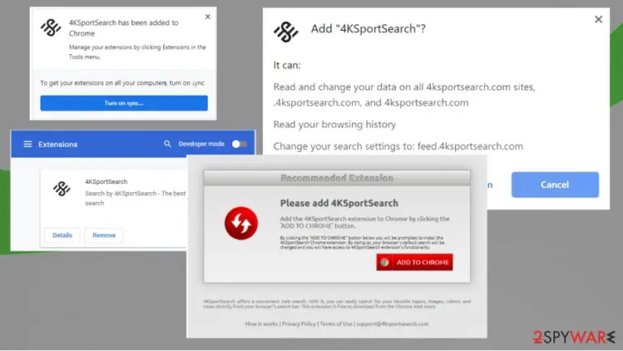
Task: Click the Turn on sync button
Action: pyautogui.click(x=124, y=103)
